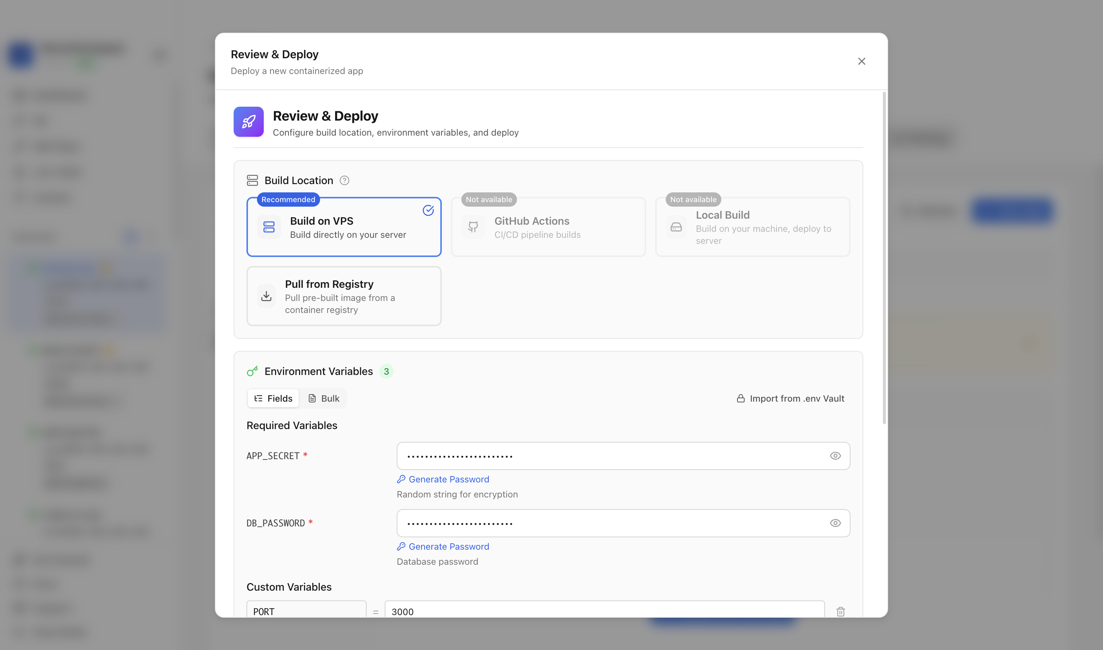Click the lock icon by Import from .env Vault

pos(740,399)
